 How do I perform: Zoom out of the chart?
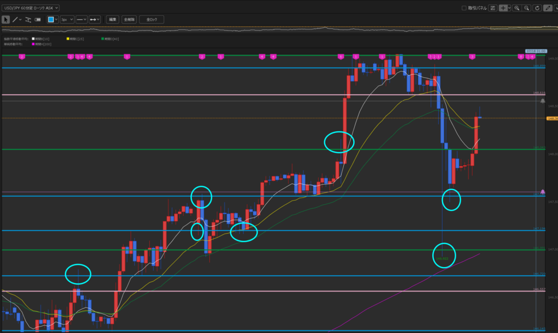click(527, 8)
